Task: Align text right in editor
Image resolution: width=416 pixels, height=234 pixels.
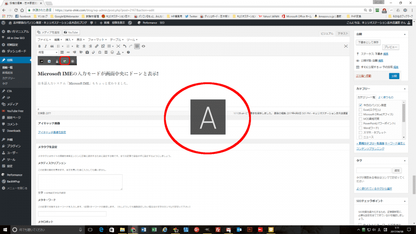Action: pos(90,46)
